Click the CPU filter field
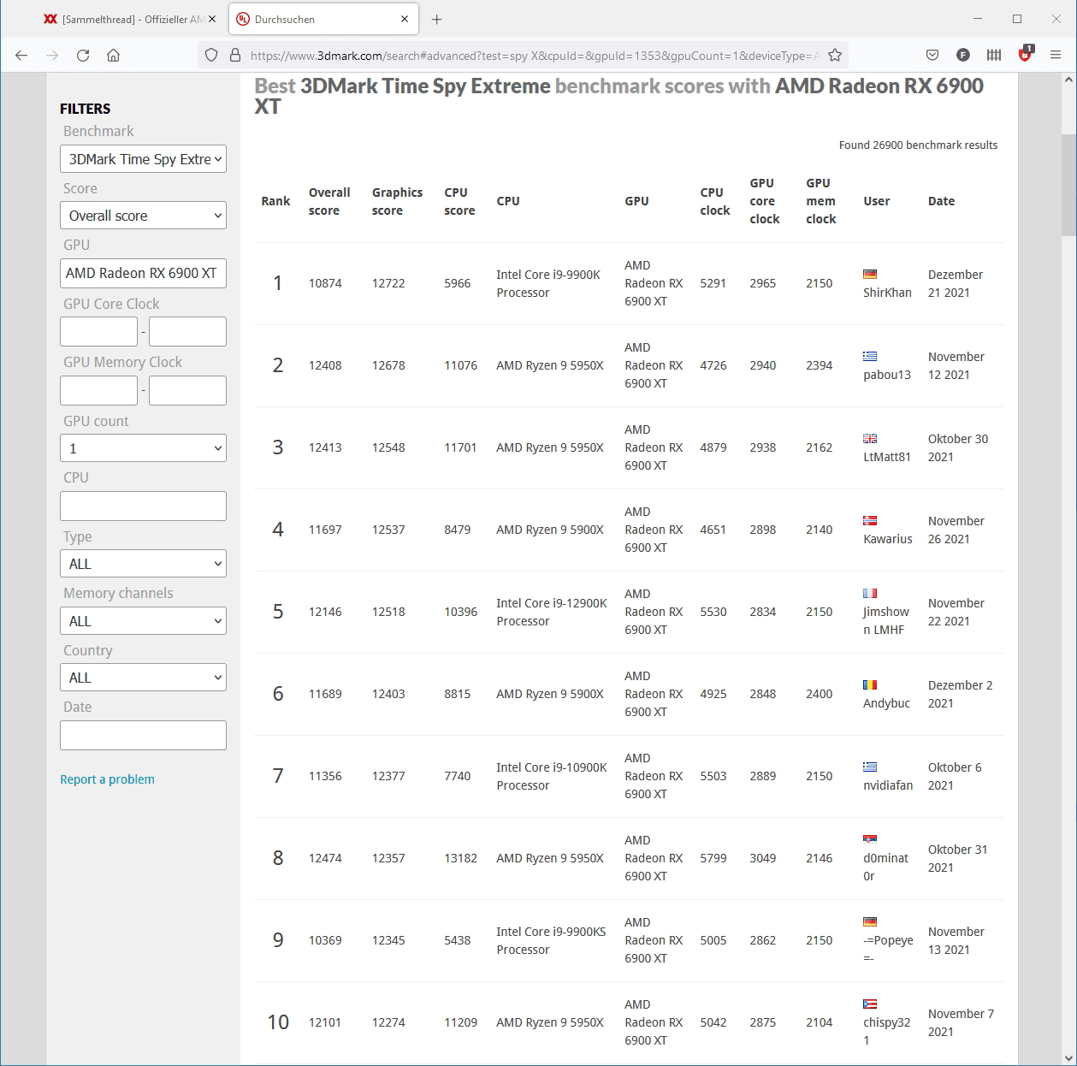The width and height of the screenshot is (1077, 1066). (x=143, y=506)
